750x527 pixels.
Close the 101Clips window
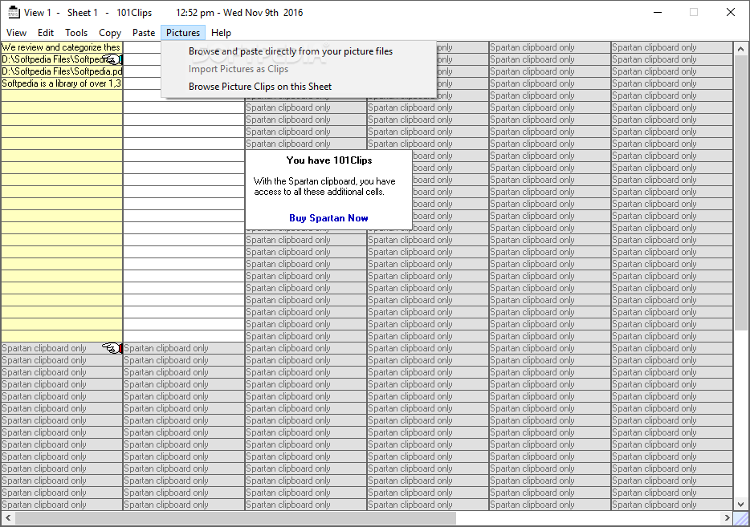(x=731, y=12)
